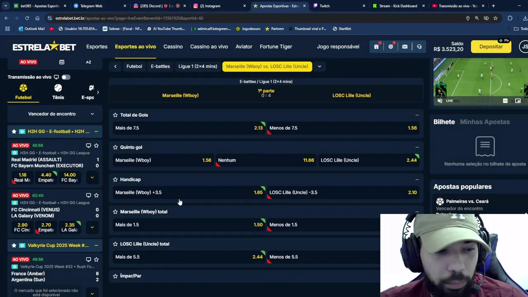528x297 pixels.
Task: Click the target missions icon in header
Action: pyautogui.click(x=391, y=47)
